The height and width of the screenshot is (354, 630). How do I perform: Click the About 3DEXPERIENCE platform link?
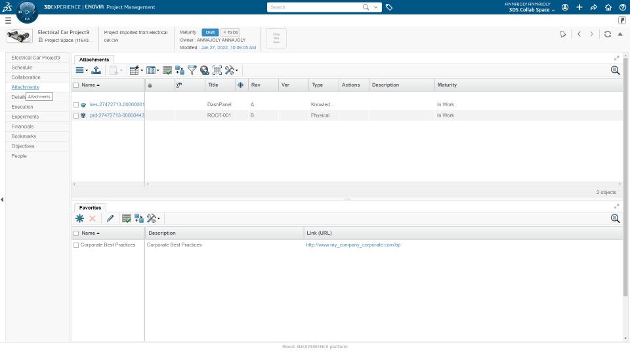314,346
